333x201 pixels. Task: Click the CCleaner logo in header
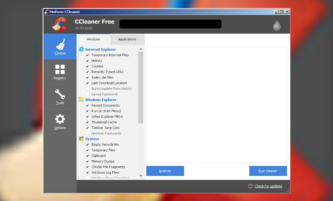click(60, 24)
